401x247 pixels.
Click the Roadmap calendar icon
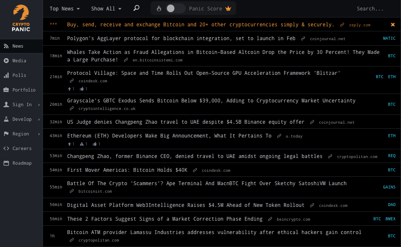6,163
